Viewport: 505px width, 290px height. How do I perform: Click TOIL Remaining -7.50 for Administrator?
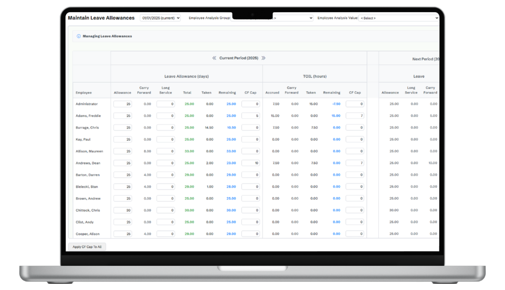coord(336,104)
